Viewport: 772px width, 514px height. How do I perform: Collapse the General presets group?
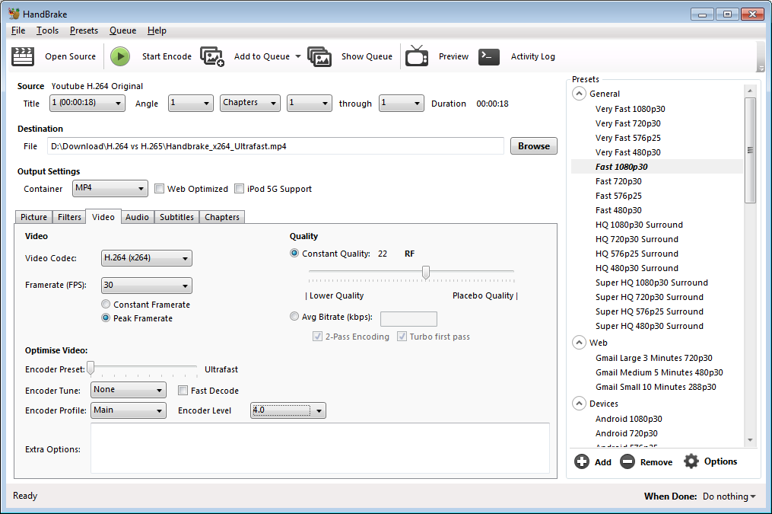click(579, 94)
